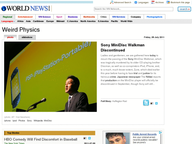Go to the Mideast region
This screenshot has height=144, width=192.
60,21
